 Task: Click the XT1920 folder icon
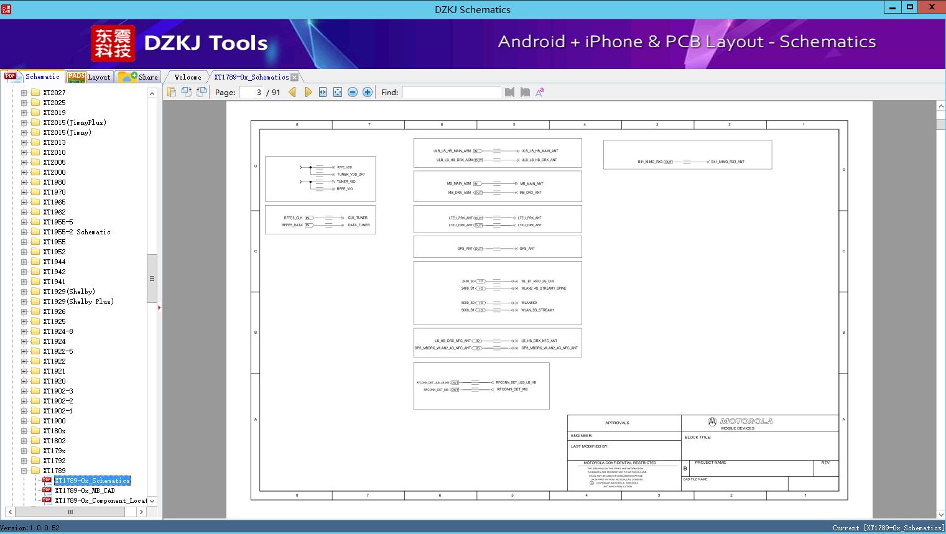point(35,381)
